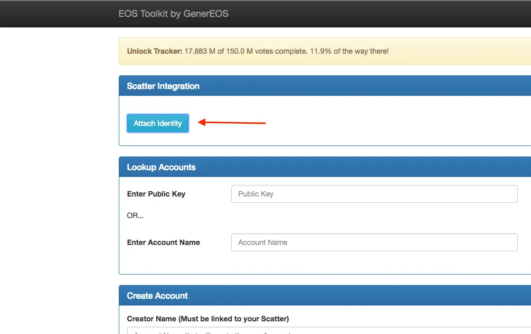Click the Enter Account Name label
531x334 pixels.
pos(164,242)
